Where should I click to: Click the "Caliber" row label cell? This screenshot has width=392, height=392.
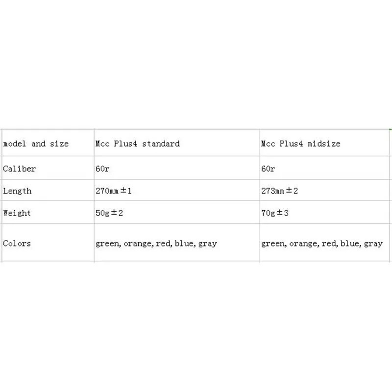click(20, 169)
